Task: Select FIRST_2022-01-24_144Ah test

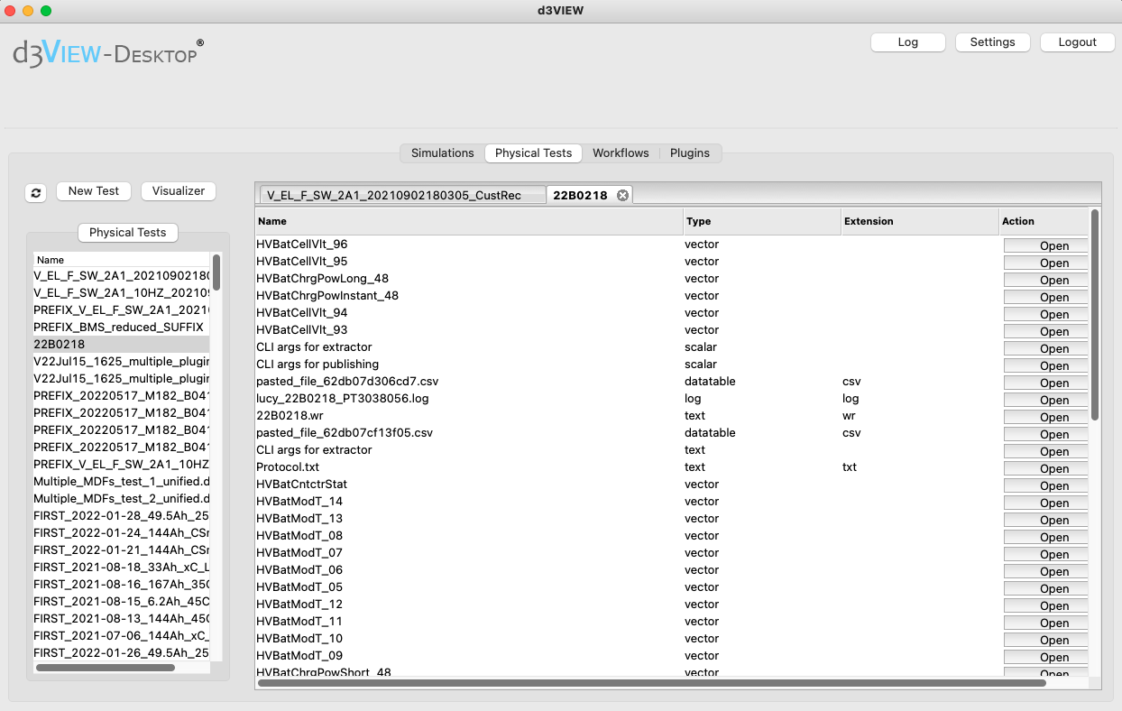Action: [122, 532]
